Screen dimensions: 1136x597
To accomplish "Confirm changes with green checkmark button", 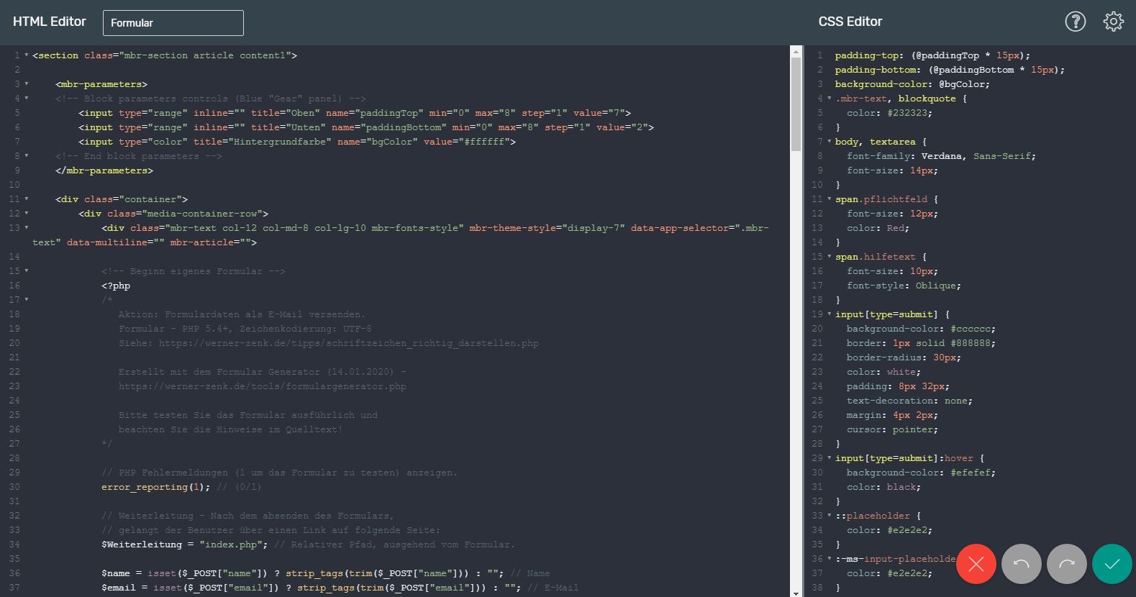I will [1112, 564].
